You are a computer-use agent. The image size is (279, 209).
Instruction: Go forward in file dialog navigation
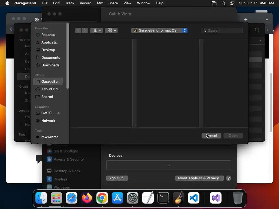85,30
